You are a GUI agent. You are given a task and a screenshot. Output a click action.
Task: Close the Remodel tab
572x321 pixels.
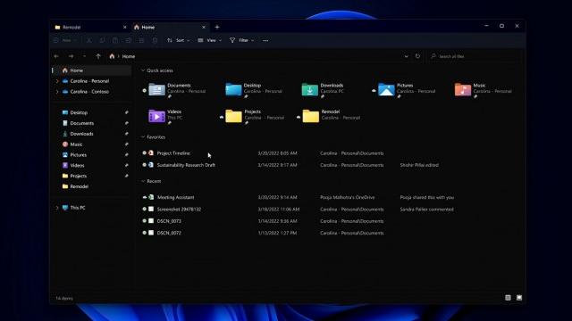[125, 28]
